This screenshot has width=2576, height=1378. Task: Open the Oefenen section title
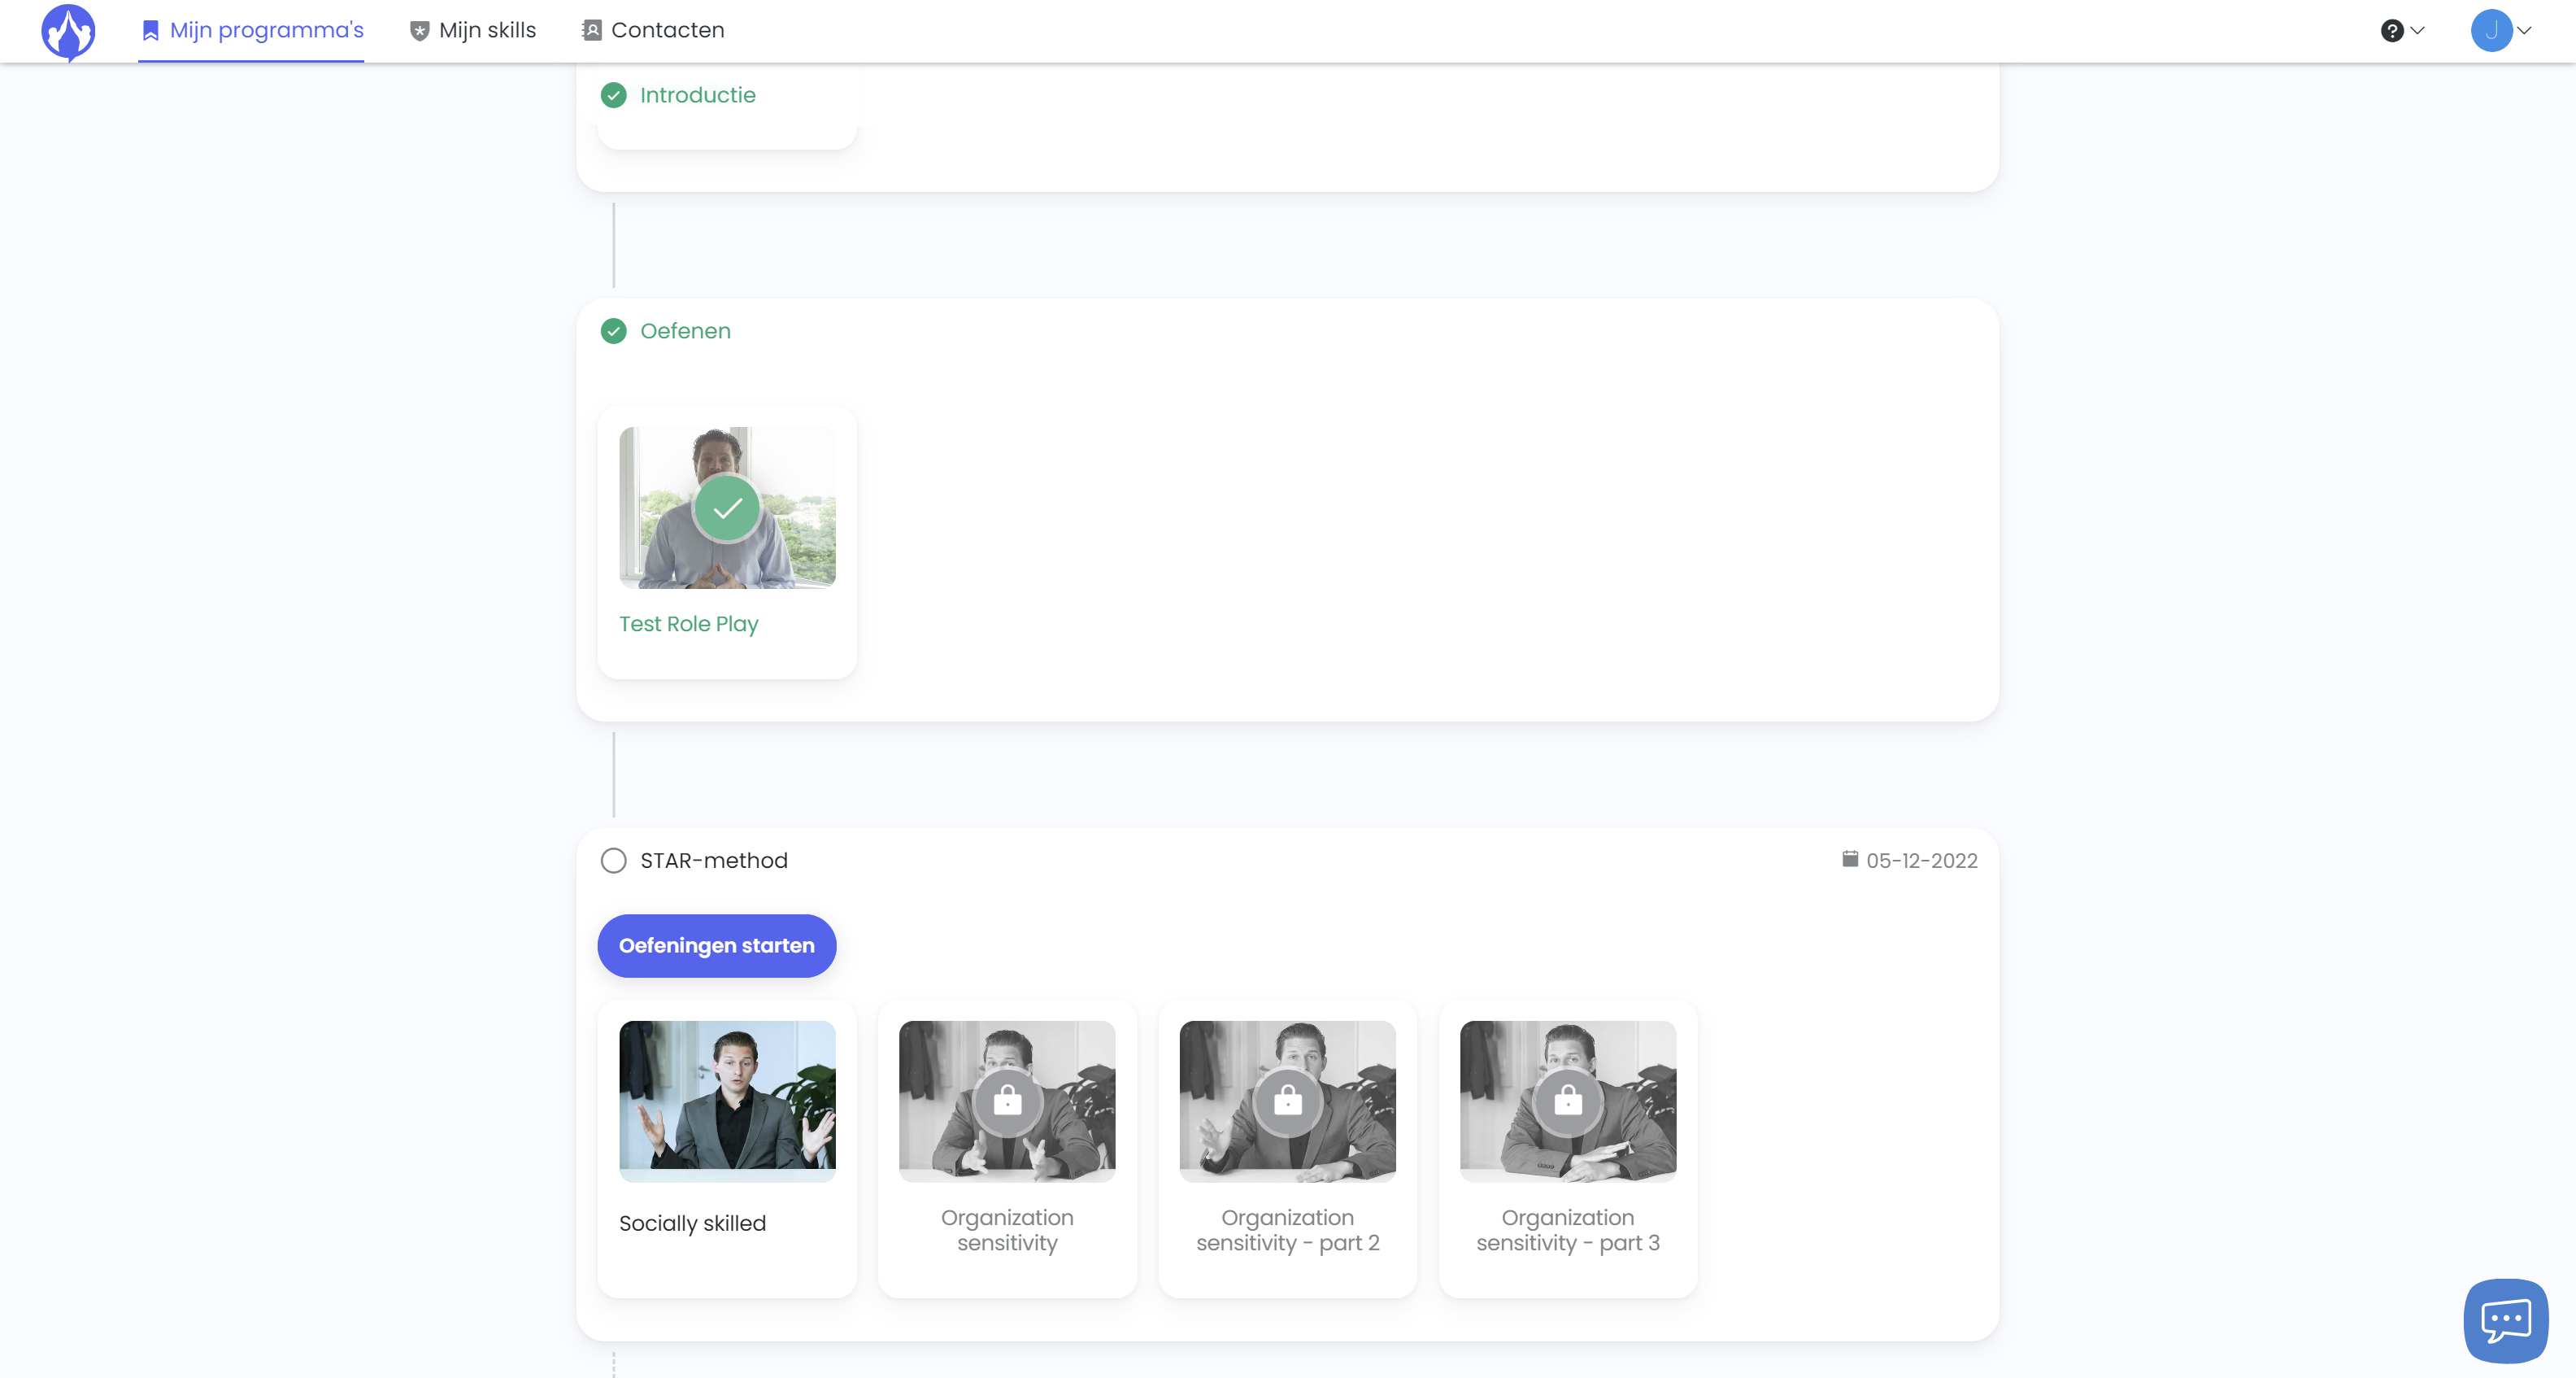pos(685,331)
